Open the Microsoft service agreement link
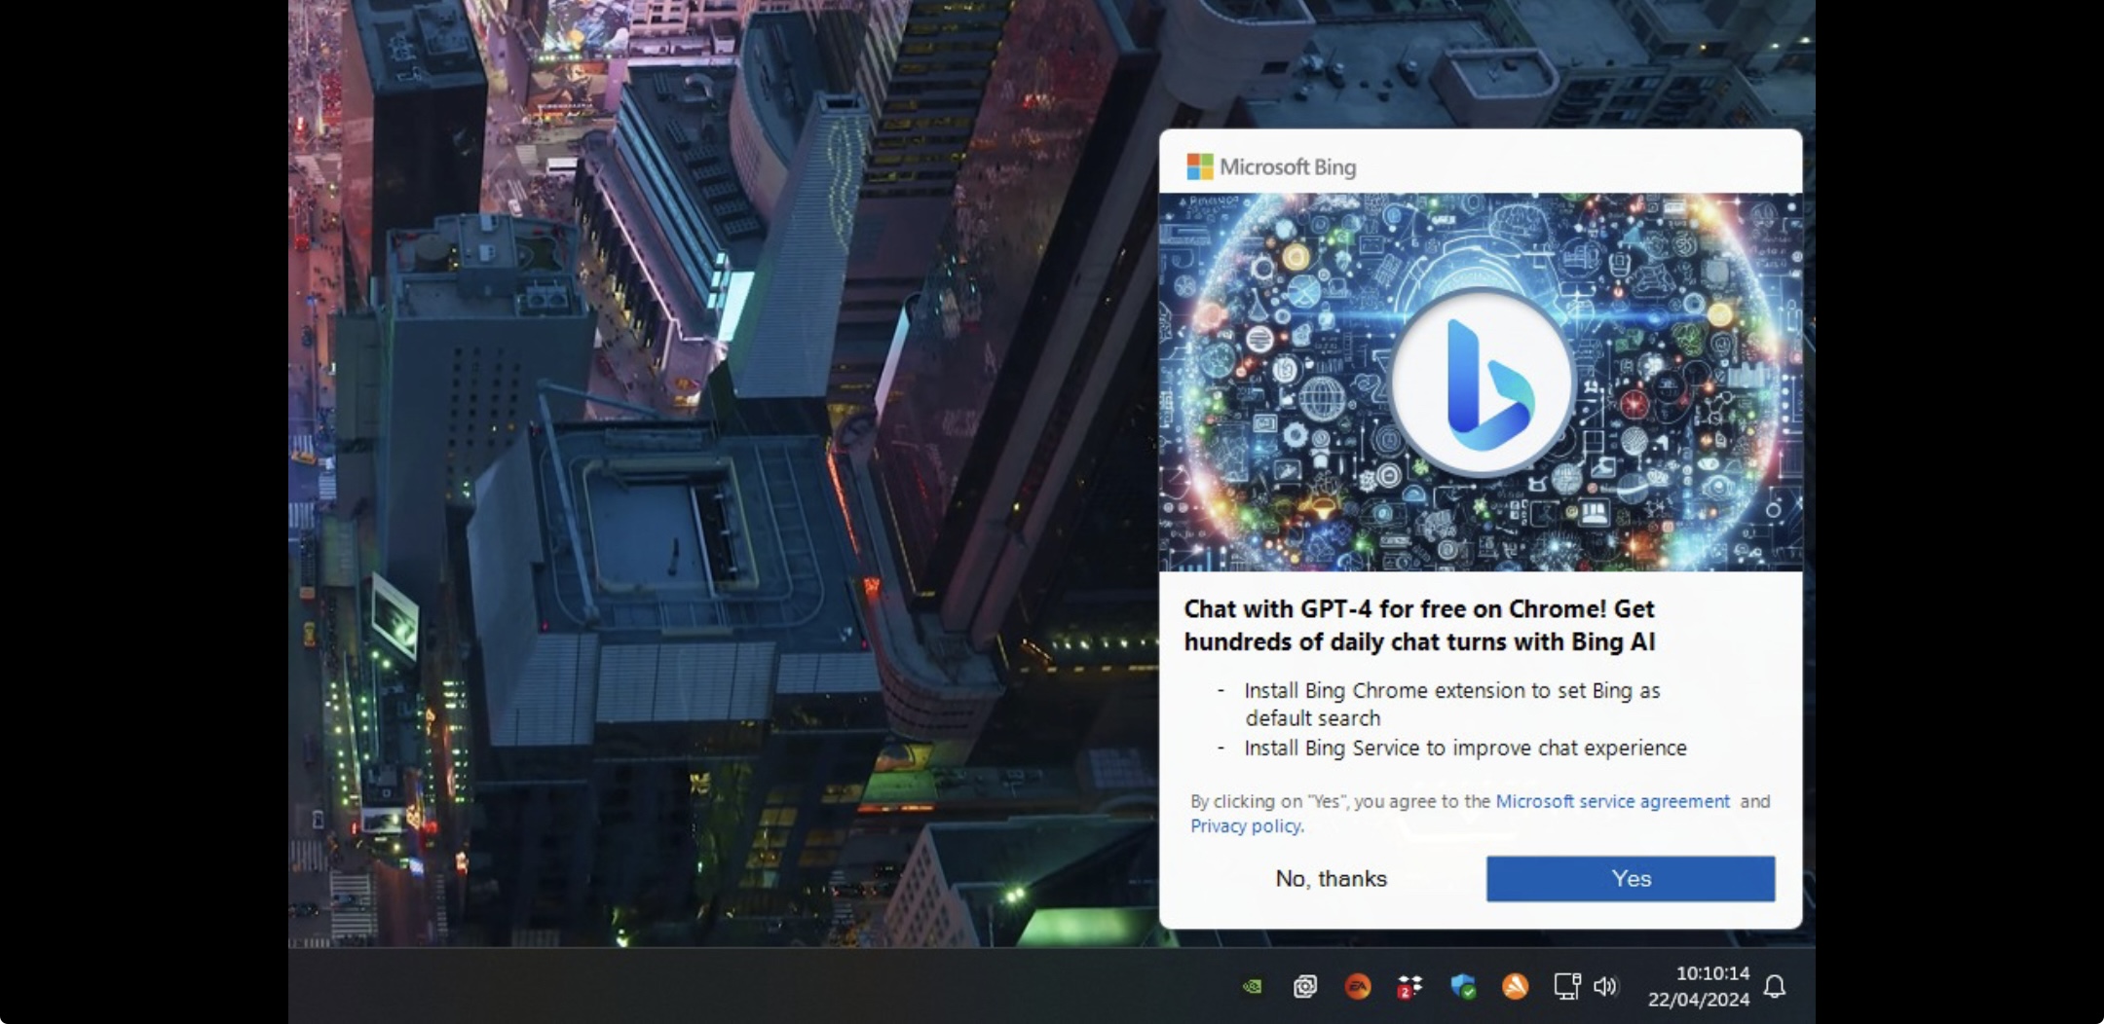 point(1612,801)
